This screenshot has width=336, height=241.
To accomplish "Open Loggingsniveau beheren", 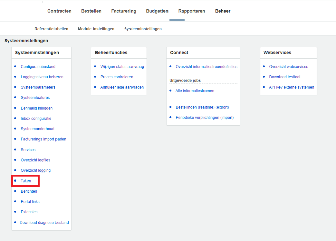I will (x=42, y=77).
